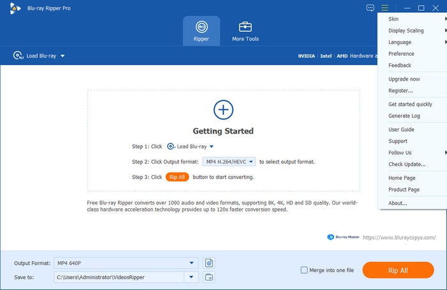Click the browse folder icon beside Save to

tap(209, 277)
